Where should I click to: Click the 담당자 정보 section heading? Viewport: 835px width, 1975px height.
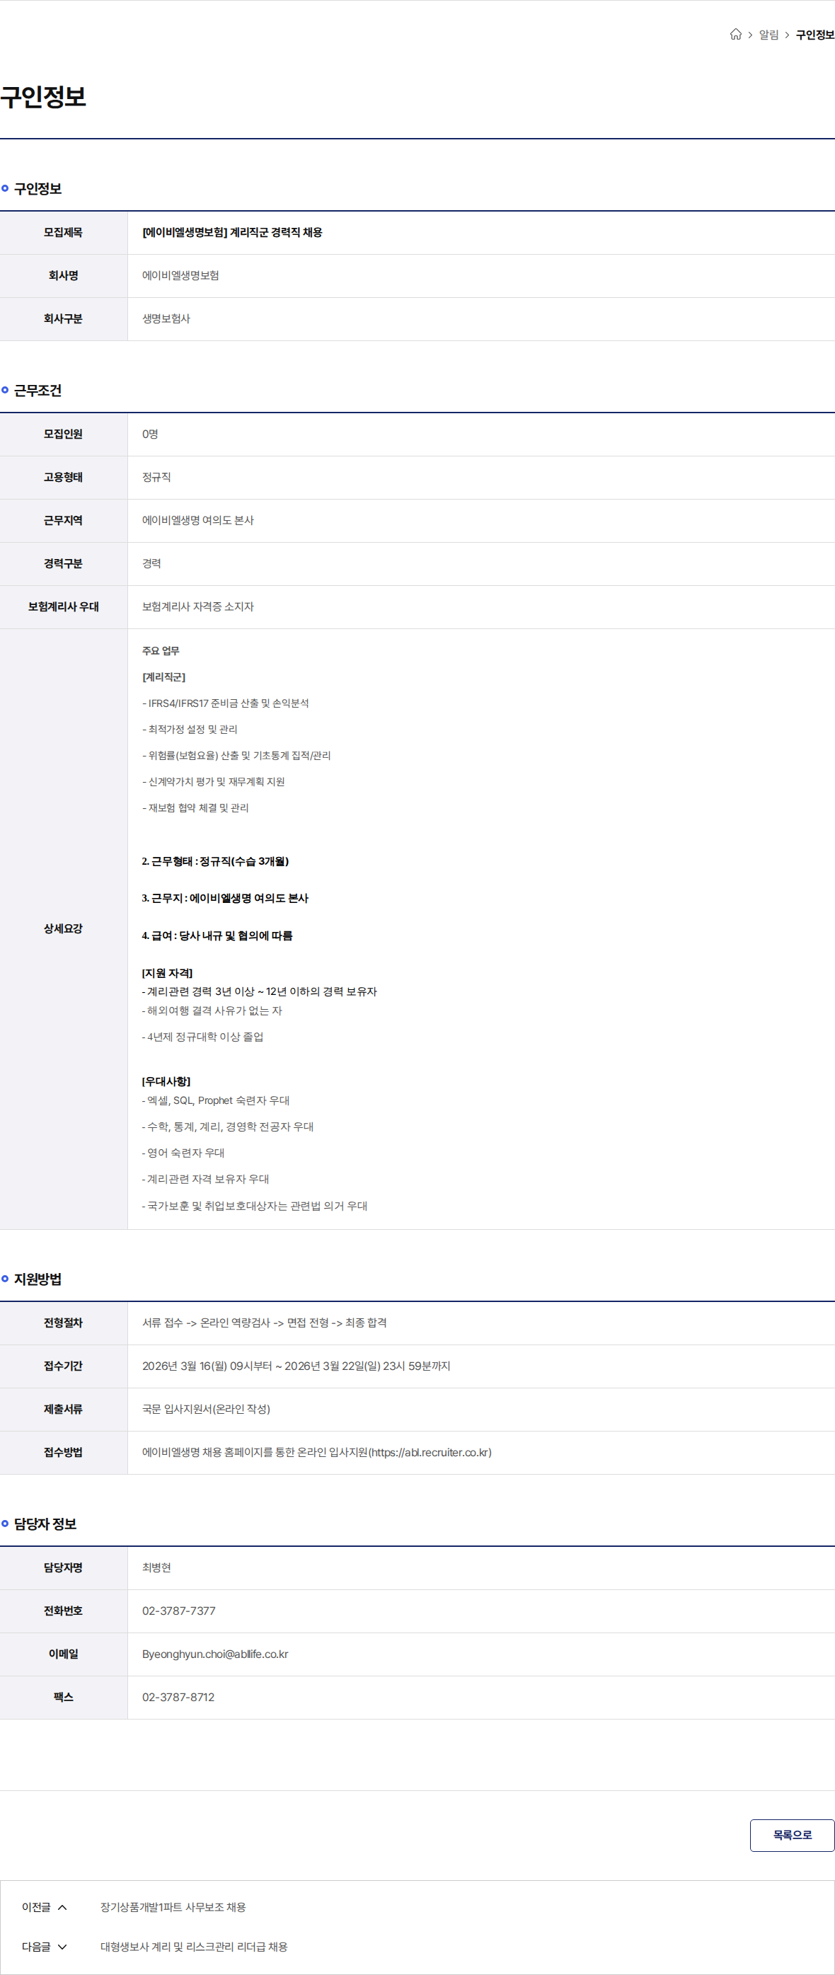[45, 1524]
